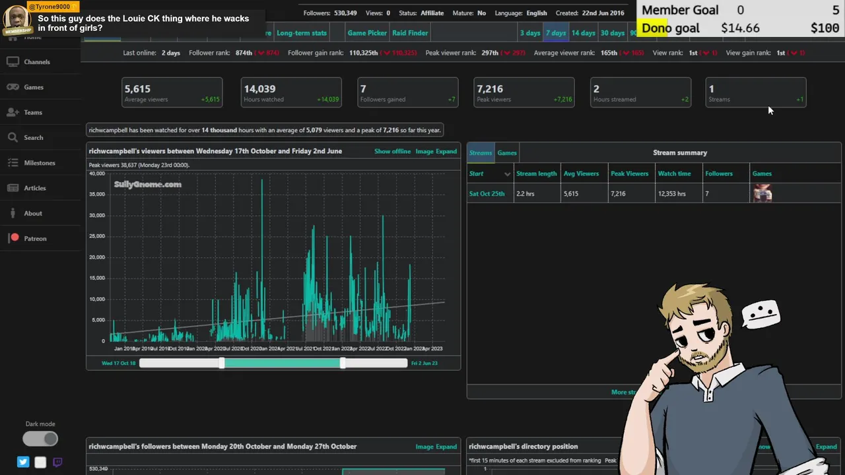The image size is (845, 475).
Task: Grab the right handle of date range slider
Action: point(342,363)
